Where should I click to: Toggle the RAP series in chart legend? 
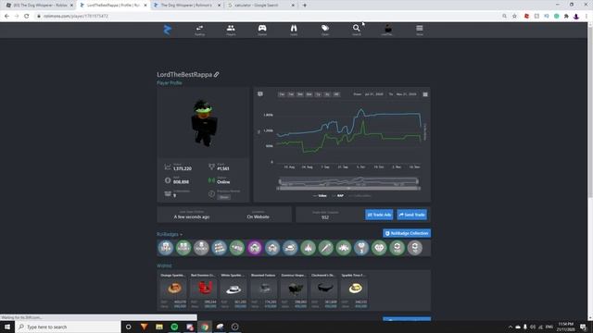tap(338, 195)
